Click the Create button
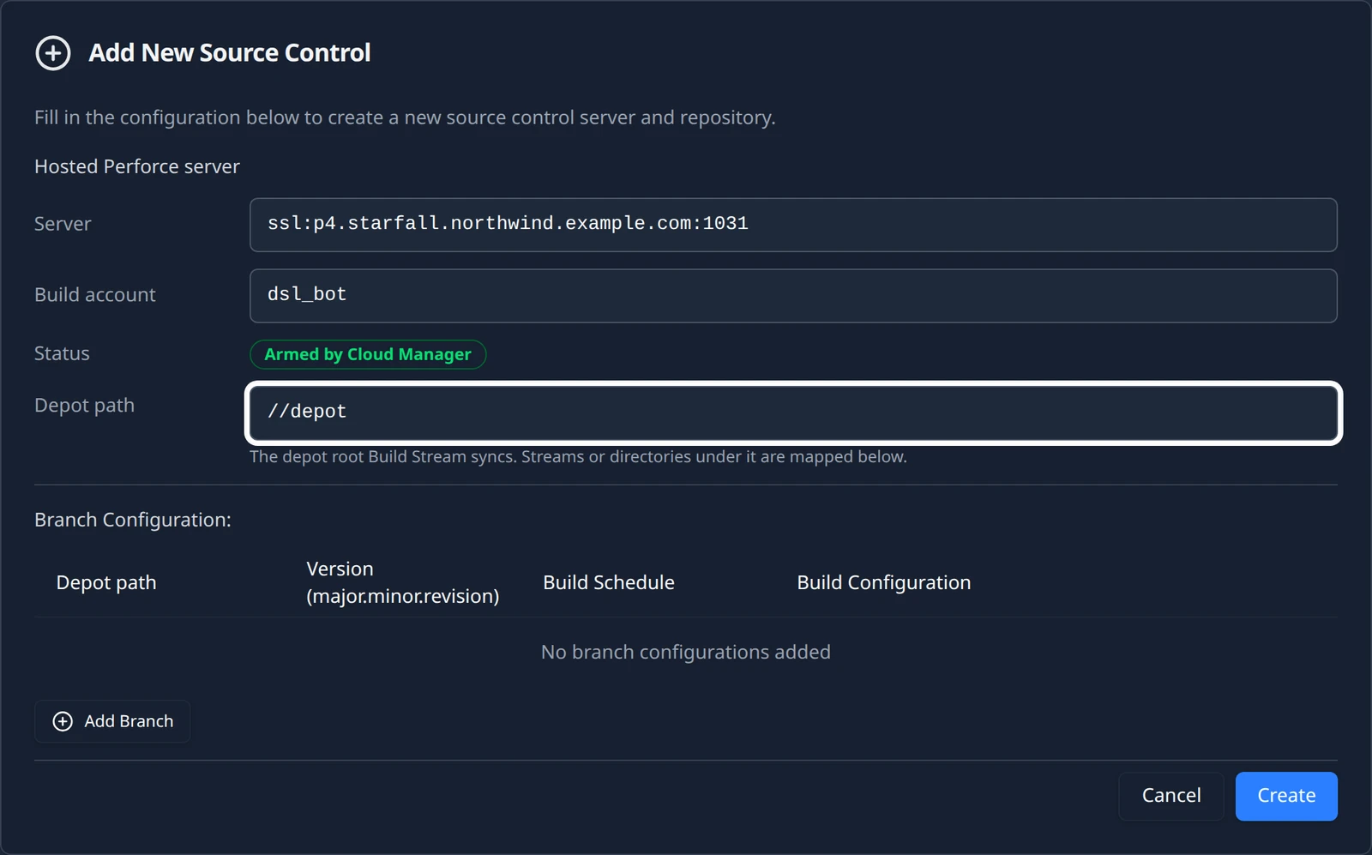Viewport: 1372px width, 855px height. point(1285,796)
